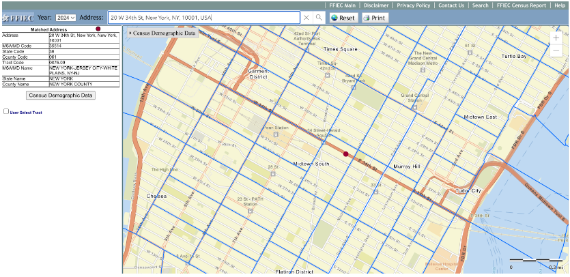The width and height of the screenshot is (570, 277).
Task: Click the 28 St subway station icon
Action: (x=272, y=174)
